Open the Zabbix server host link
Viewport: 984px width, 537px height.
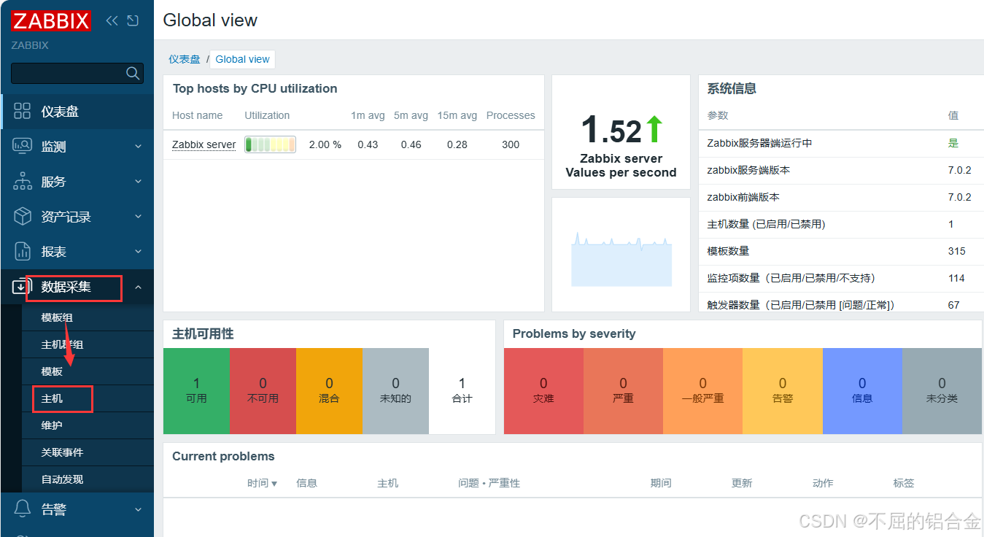(204, 144)
